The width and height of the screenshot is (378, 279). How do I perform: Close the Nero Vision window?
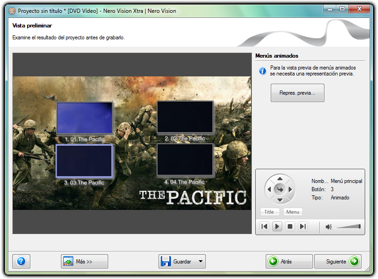pos(359,9)
